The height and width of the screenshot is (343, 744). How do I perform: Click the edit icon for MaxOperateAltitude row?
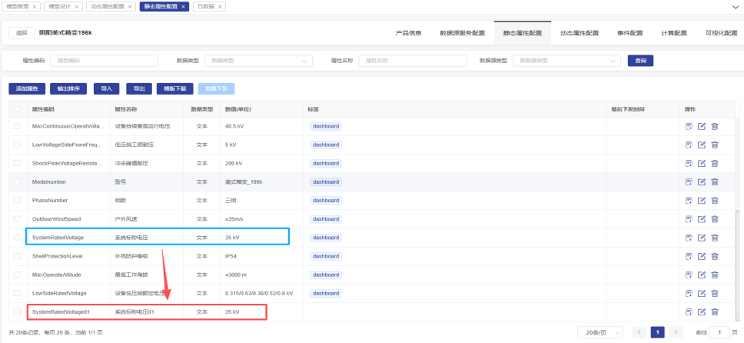point(701,275)
